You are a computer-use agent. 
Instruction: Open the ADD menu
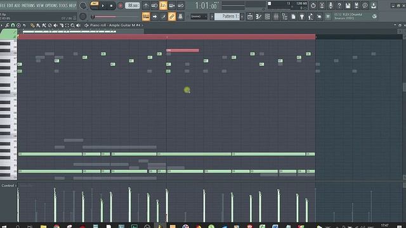[x=17, y=6]
